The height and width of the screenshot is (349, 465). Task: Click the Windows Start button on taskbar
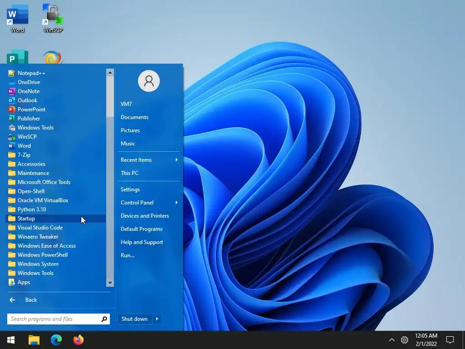pyautogui.click(x=11, y=340)
